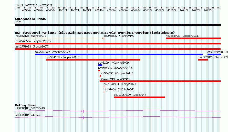Click the 40680k ruler tick label
Image resolution: width=228 pixels, height=132 pixels.
click(x=148, y=10)
